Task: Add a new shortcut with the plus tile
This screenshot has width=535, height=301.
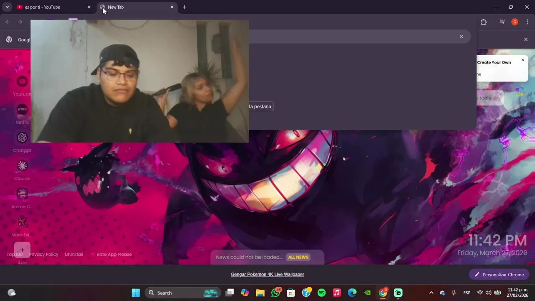Action: pyautogui.click(x=22, y=250)
